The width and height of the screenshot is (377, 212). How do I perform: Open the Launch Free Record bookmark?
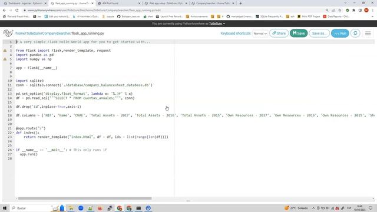(x=169, y=16)
